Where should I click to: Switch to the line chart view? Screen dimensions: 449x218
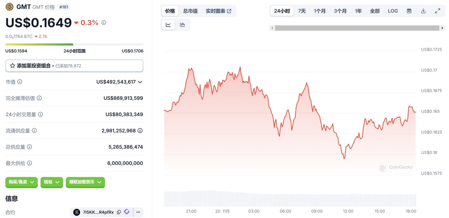(168, 25)
